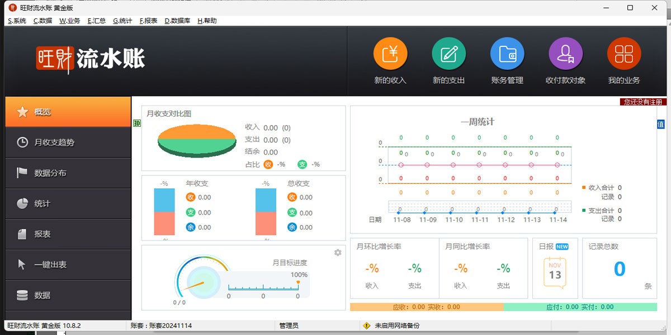The width and height of the screenshot is (671, 335).
Task: Click the cursor icon beside 一键出表
Action: (22, 265)
